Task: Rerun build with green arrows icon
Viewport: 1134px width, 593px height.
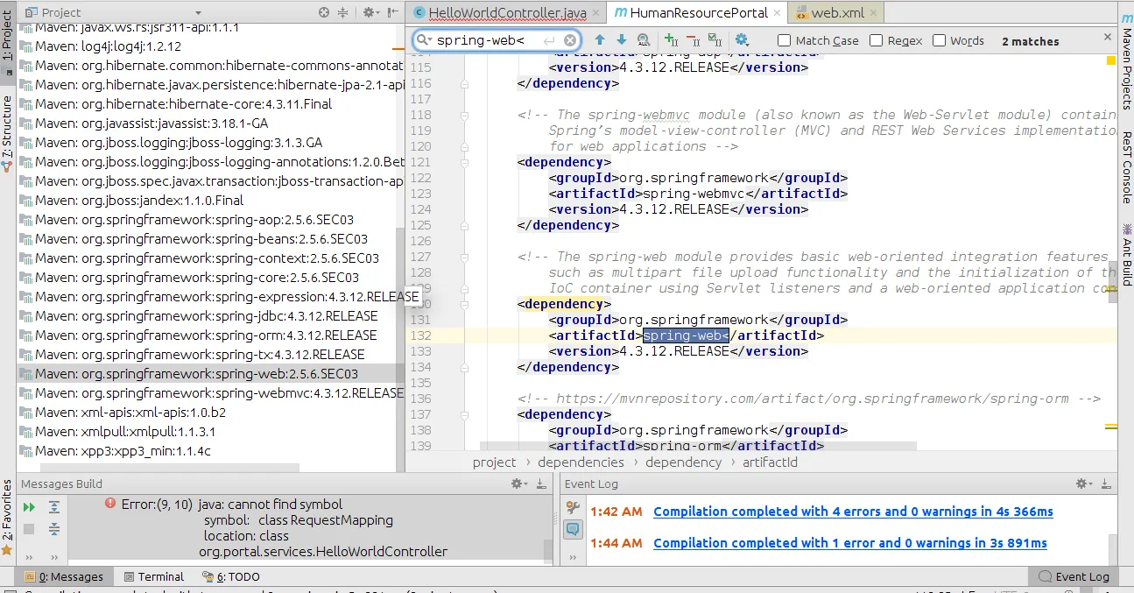Action: tap(29, 507)
